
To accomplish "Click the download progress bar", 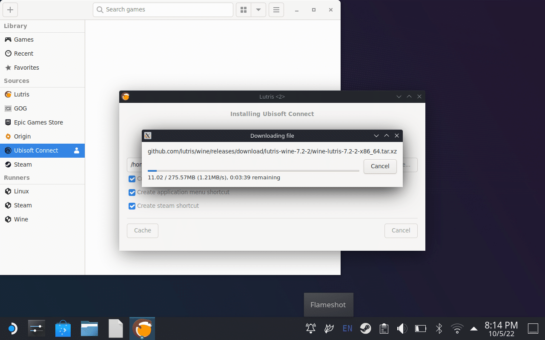I will coord(253,171).
